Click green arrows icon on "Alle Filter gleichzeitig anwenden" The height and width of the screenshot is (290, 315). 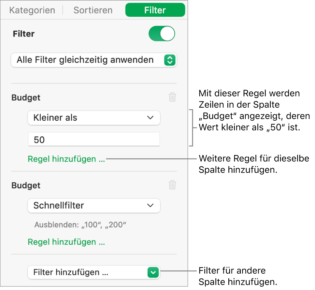pyautogui.click(x=170, y=60)
